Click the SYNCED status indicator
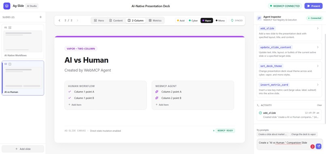This screenshot has height=154, width=326. [x=237, y=21]
